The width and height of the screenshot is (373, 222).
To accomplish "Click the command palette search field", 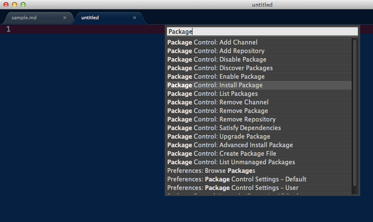I will click(262, 31).
